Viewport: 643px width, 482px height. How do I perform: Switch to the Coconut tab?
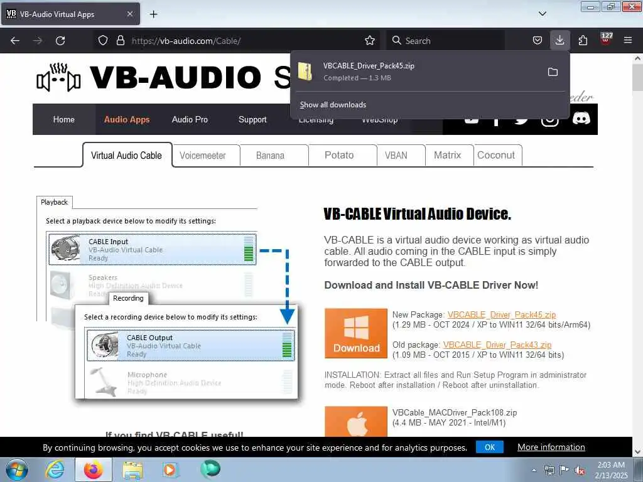point(496,156)
